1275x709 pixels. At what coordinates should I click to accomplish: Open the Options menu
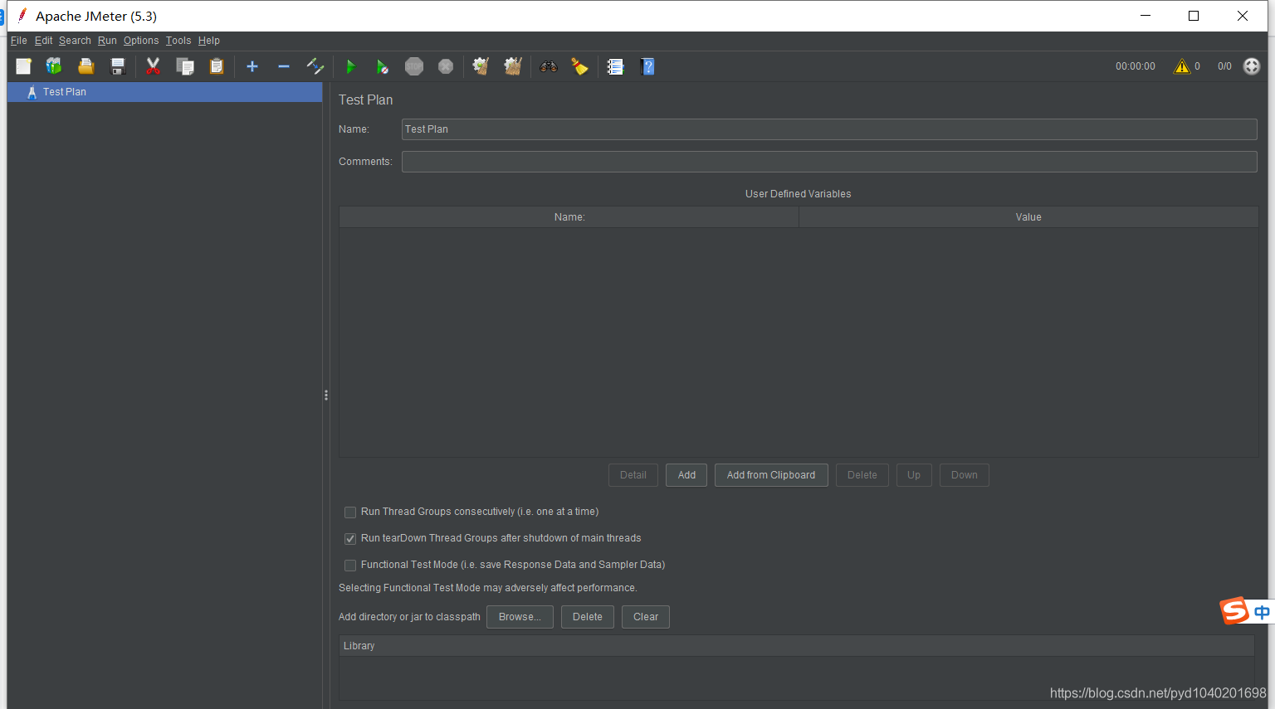141,41
